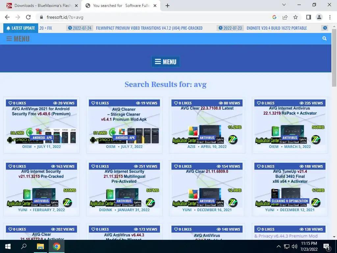This screenshot has height=253, width=337.
Task: Click the site search magnifier icon
Action: pyautogui.click(x=324, y=39)
